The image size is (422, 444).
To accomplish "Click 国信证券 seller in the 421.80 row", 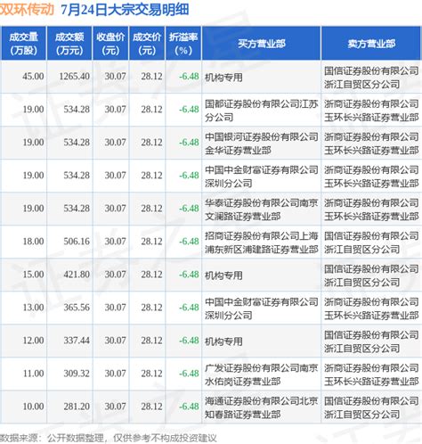I will [371, 275].
